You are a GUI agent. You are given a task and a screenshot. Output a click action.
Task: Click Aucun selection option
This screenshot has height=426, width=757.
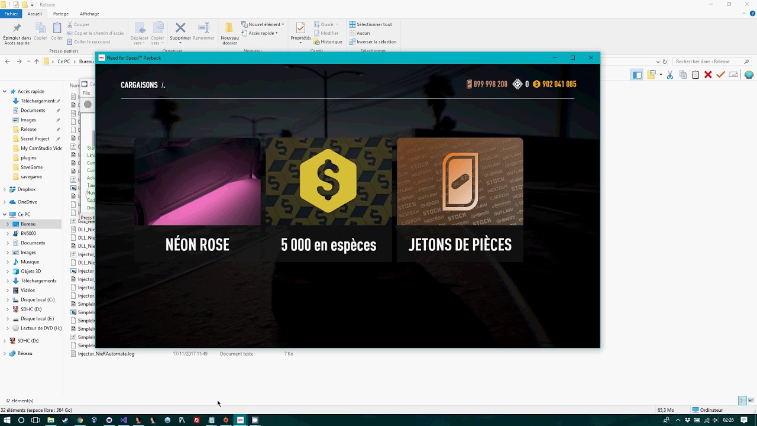point(360,33)
